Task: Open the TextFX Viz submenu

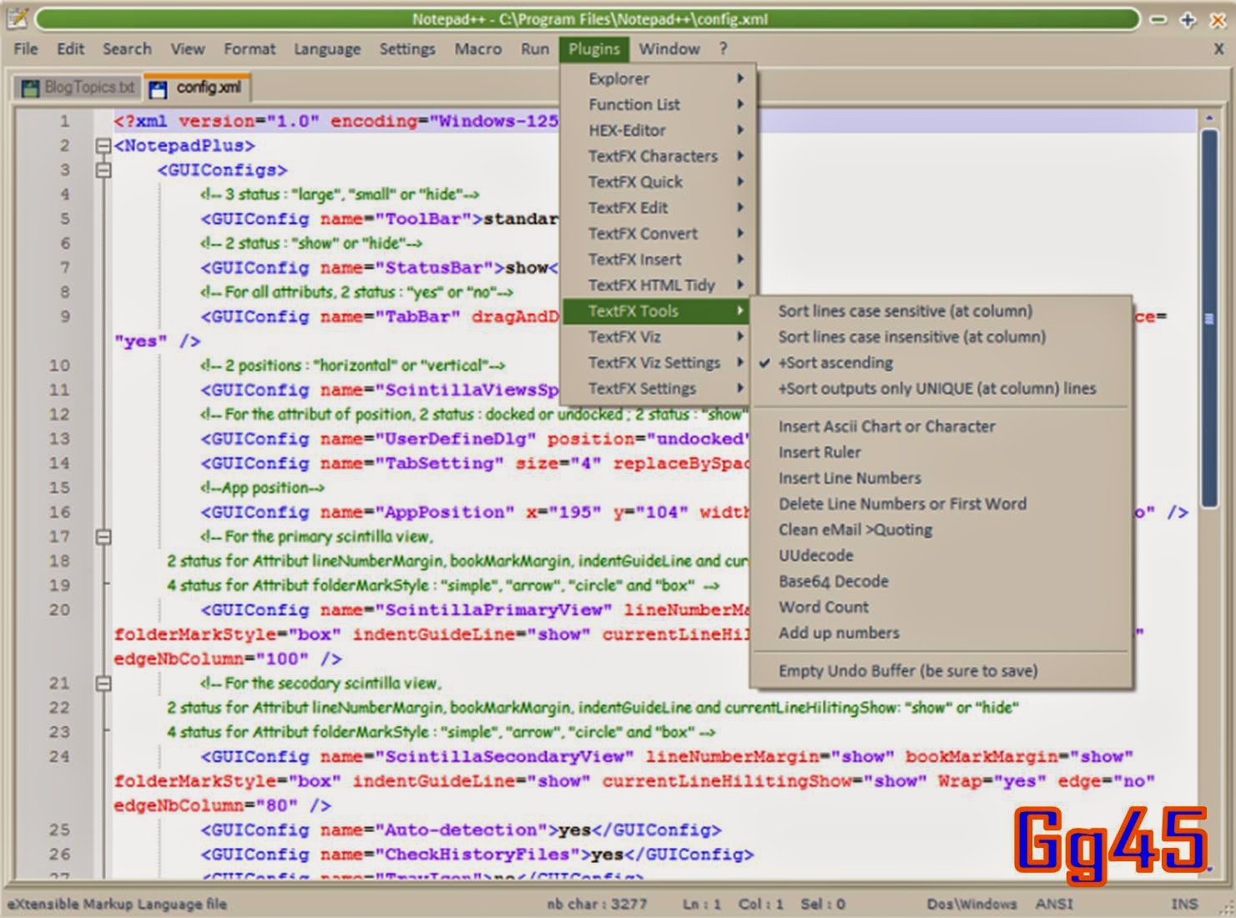Action: point(658,337)
